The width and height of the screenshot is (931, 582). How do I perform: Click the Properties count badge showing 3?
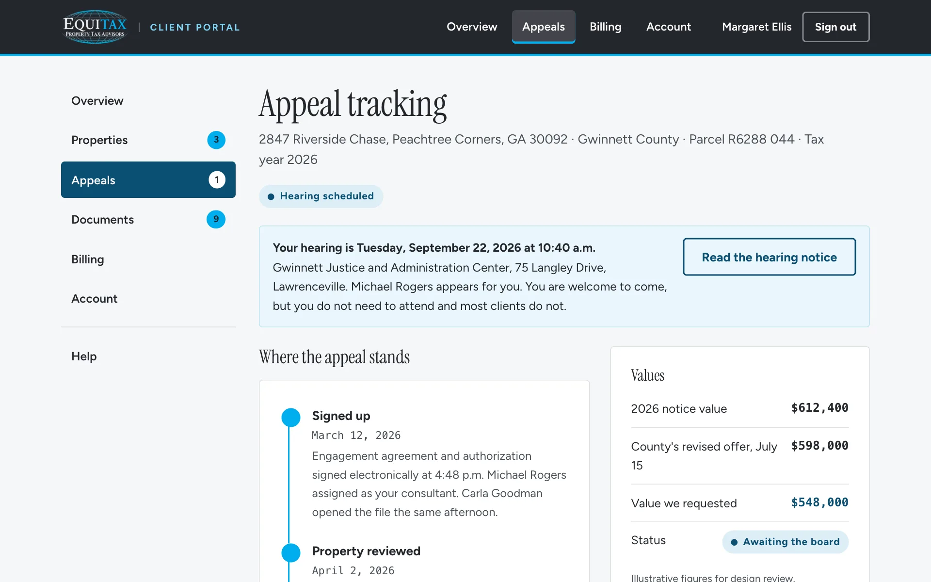coord(216,140)
